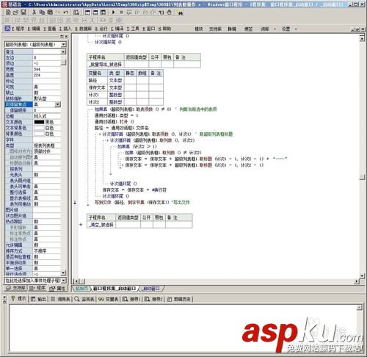Viewport: 367px width, 357px height.
Task: Open the 运行 (Run) menu
Action: 101,29
